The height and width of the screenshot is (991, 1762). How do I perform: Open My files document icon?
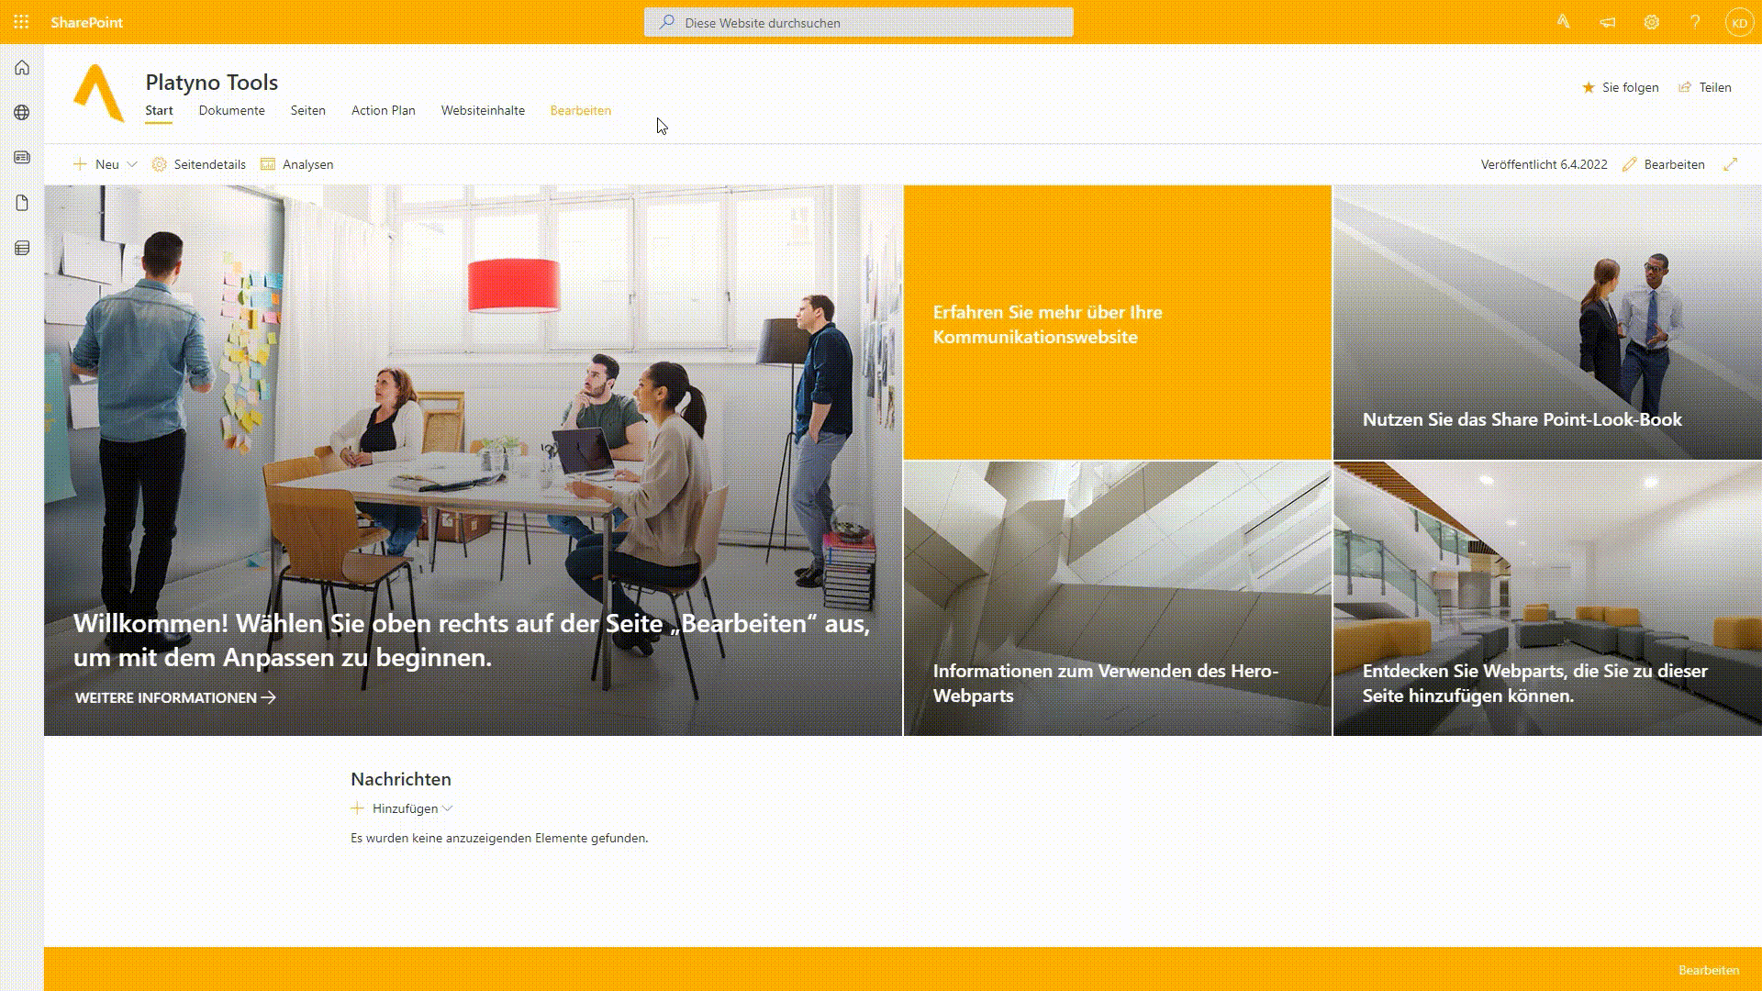pos(22,203)
